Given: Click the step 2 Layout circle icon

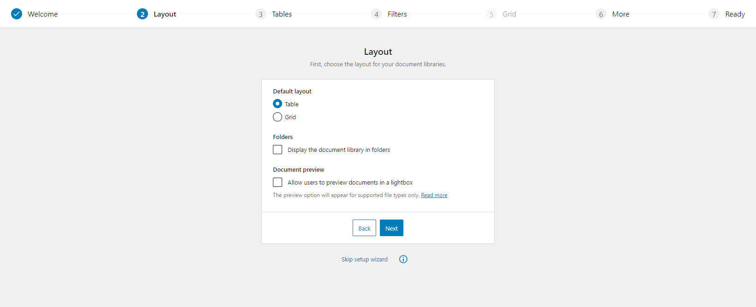Looking at the screenshot, I should 140,14.
